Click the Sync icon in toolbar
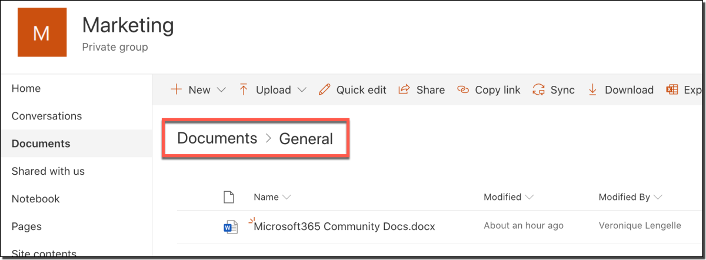 pyautogui.click(x=538, y=89)
